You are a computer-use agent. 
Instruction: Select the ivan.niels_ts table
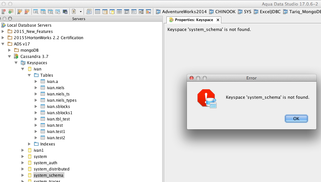tap(58, 94)
